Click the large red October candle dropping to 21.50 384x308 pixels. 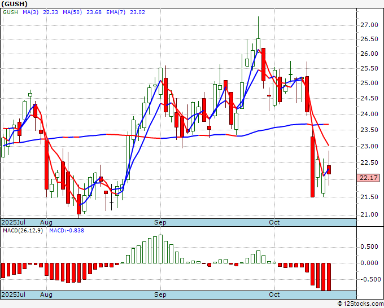tap(312, 166)
